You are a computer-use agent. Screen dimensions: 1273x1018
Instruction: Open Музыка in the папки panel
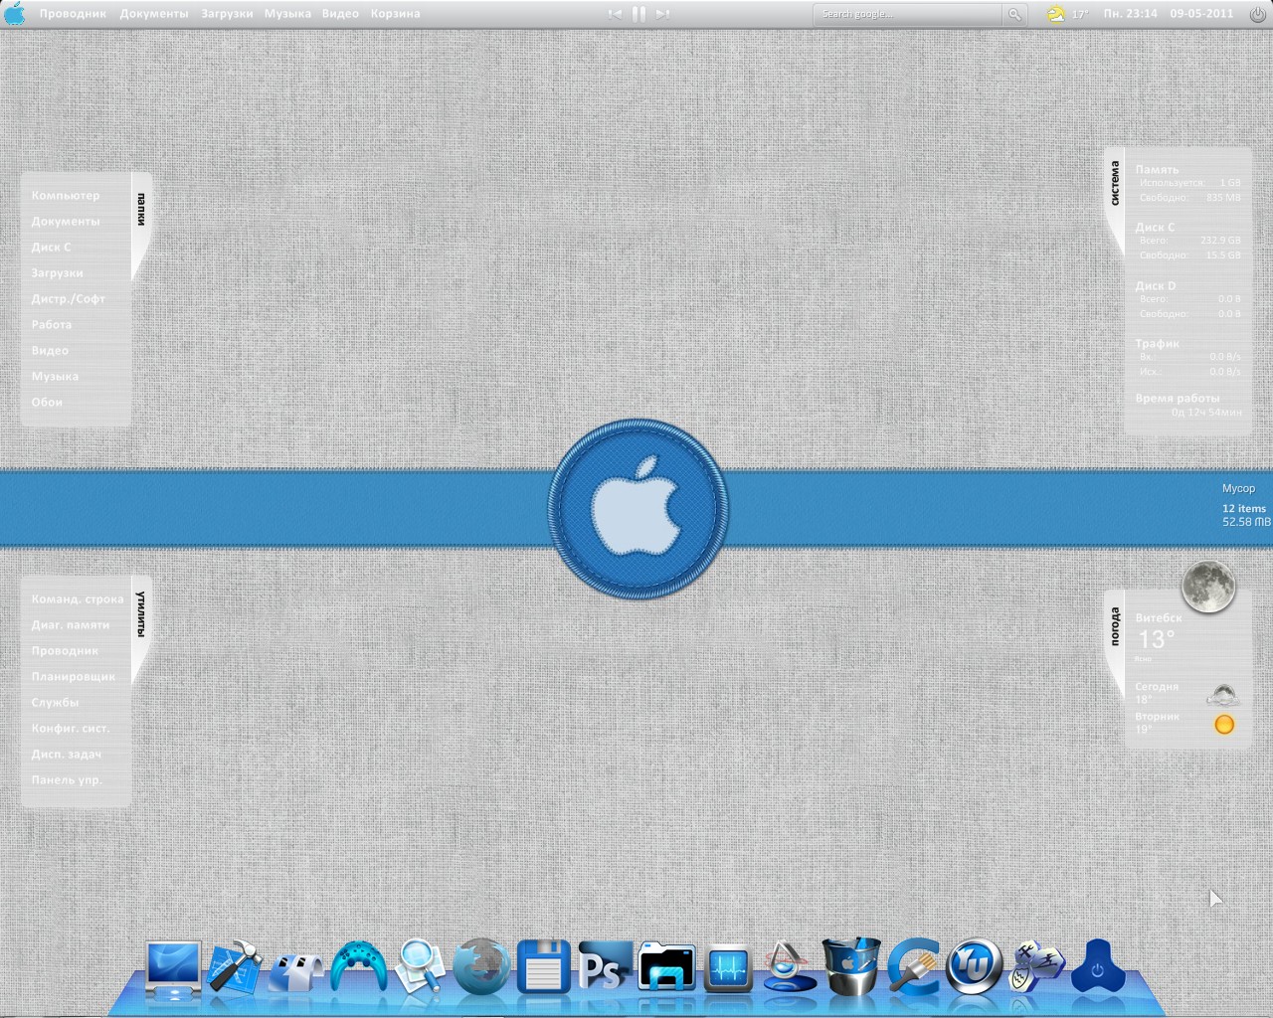[x=55, y=377]
